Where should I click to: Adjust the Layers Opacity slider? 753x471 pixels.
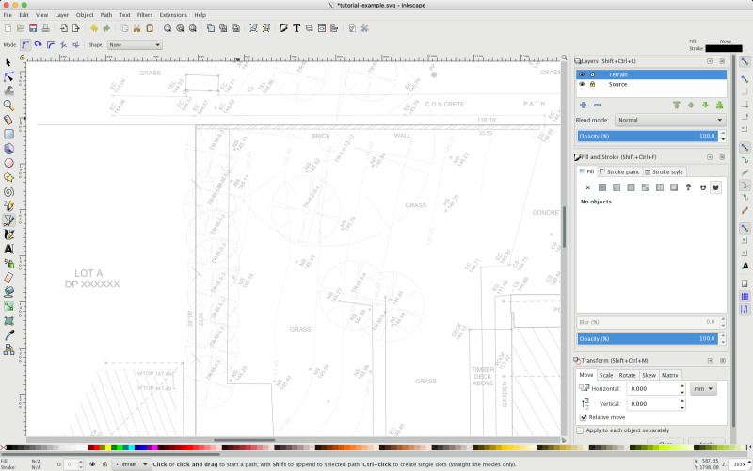pyautogui.click(x=648, y=136)
